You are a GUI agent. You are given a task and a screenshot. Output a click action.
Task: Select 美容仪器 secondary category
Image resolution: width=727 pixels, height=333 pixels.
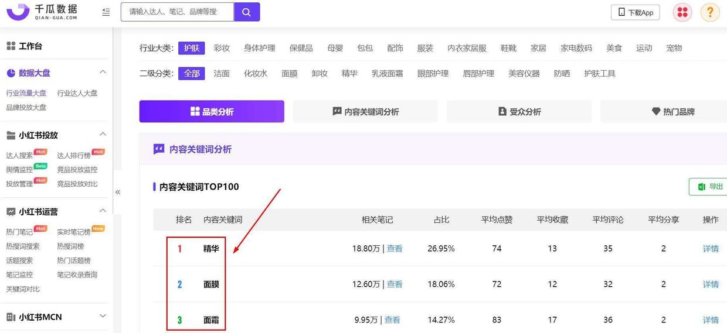point(524,73)
